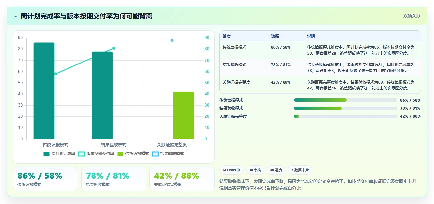434x204 pixels.
Task: Click x-axis label 传统填报模式 under chart
Action: (x=56, y=145)
